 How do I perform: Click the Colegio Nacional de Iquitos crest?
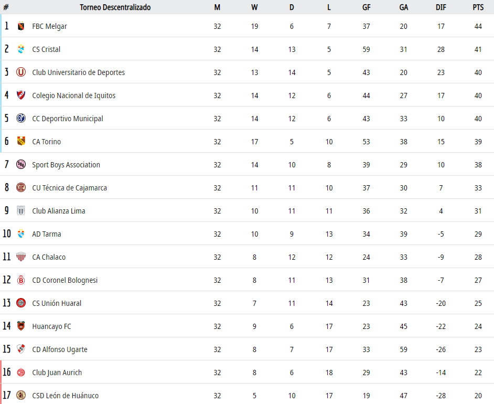(21, 95)
